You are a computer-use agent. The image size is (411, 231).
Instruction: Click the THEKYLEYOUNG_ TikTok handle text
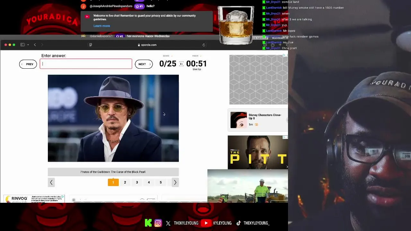point(256,223)
